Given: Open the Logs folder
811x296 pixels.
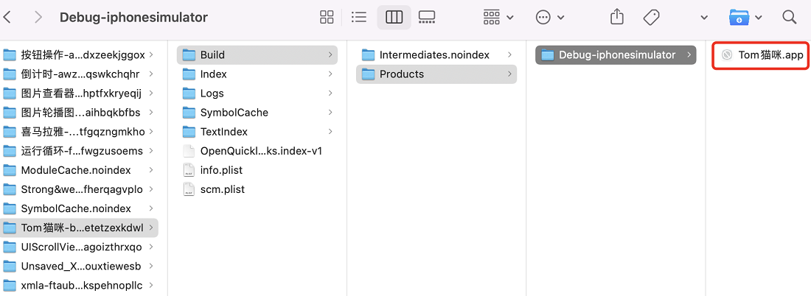Looking at the screenshot, I should tap(257, 94).
